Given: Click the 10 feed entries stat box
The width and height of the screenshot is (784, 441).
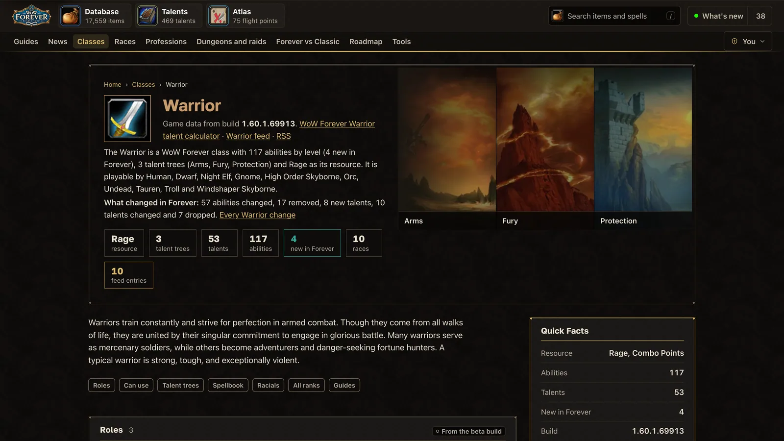Looking at the screenshot, I should (x=129, y=275).
